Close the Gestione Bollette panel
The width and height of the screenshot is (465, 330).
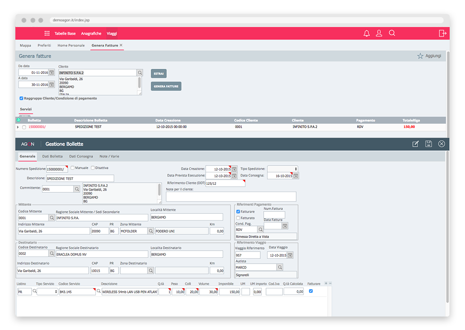[x=442, y=144]
